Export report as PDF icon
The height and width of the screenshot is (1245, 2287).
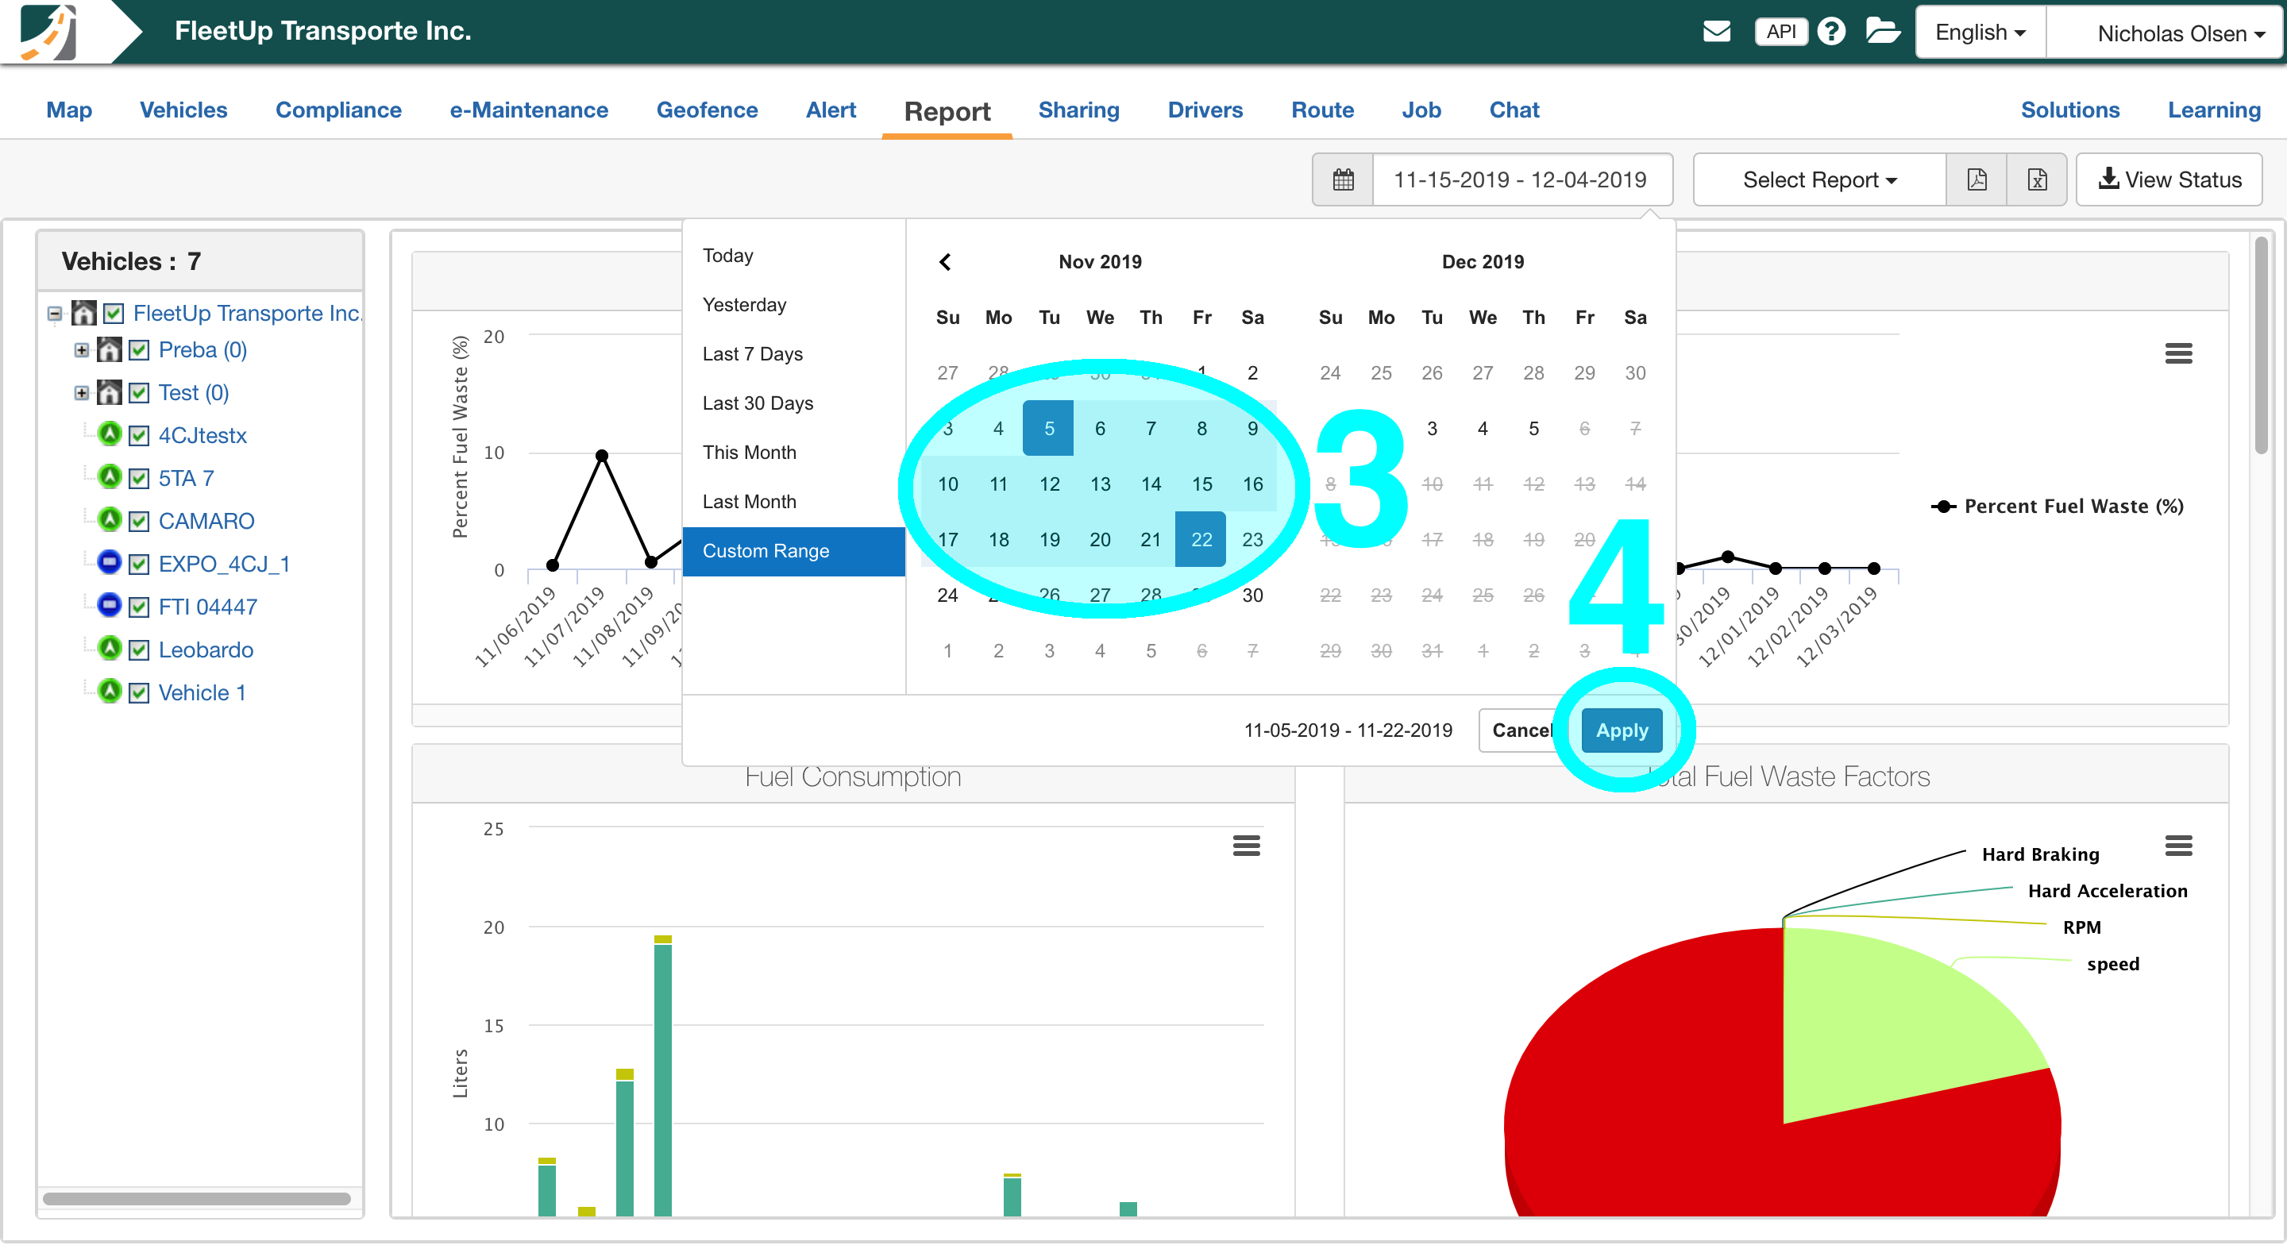pyautogui.click(x=1977, y=180)
